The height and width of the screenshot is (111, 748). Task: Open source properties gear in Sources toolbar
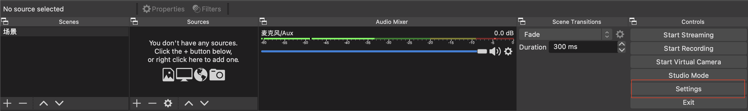[168, 103]
